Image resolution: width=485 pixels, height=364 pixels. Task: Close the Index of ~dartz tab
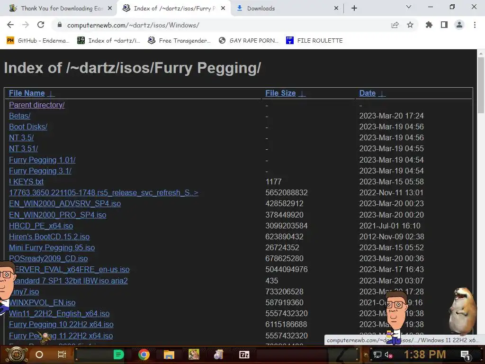pos(223,9)
